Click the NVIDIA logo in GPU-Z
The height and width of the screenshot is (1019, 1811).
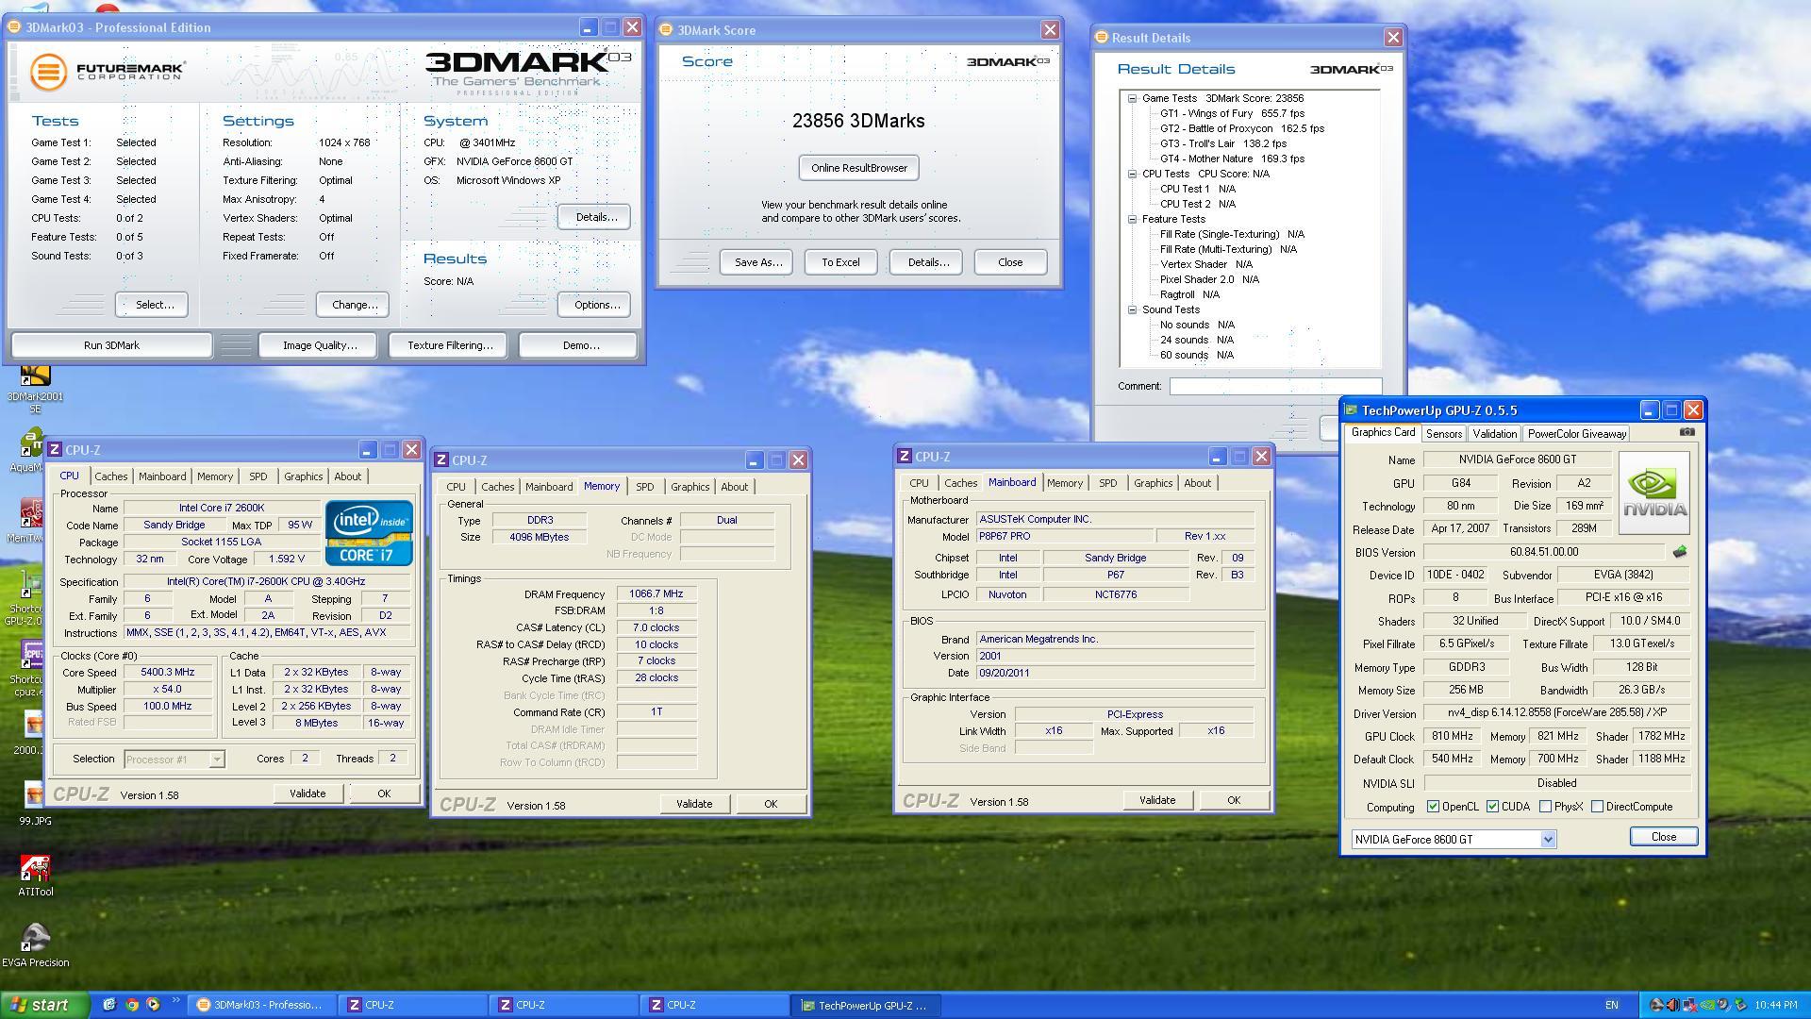[x=1654, y=493]
